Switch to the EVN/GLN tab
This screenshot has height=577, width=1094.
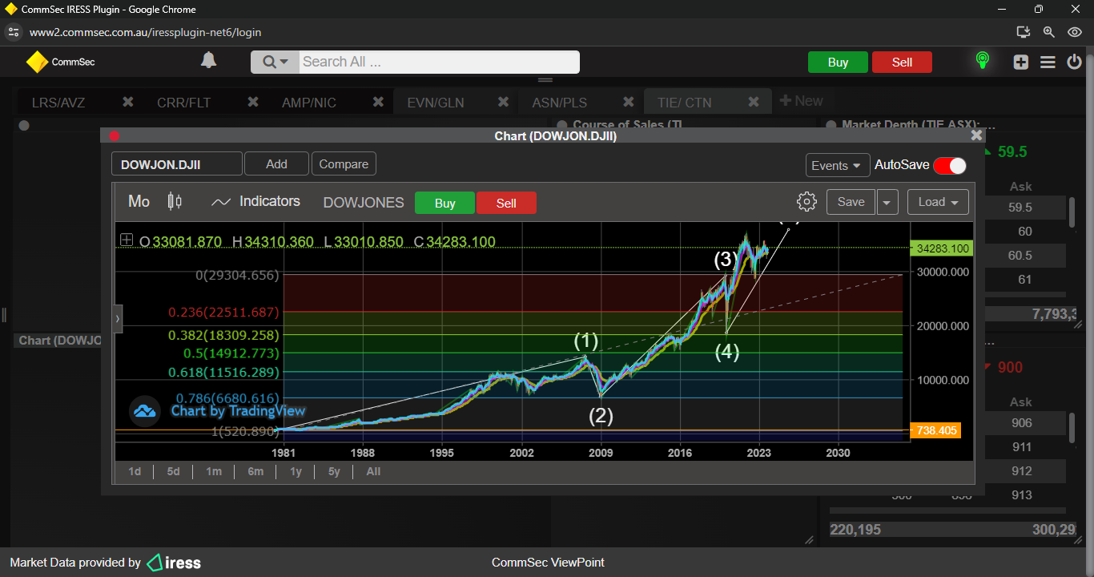point(436,103)
